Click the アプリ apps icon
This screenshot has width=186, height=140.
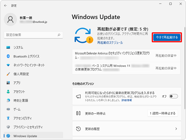pos(8,83)
